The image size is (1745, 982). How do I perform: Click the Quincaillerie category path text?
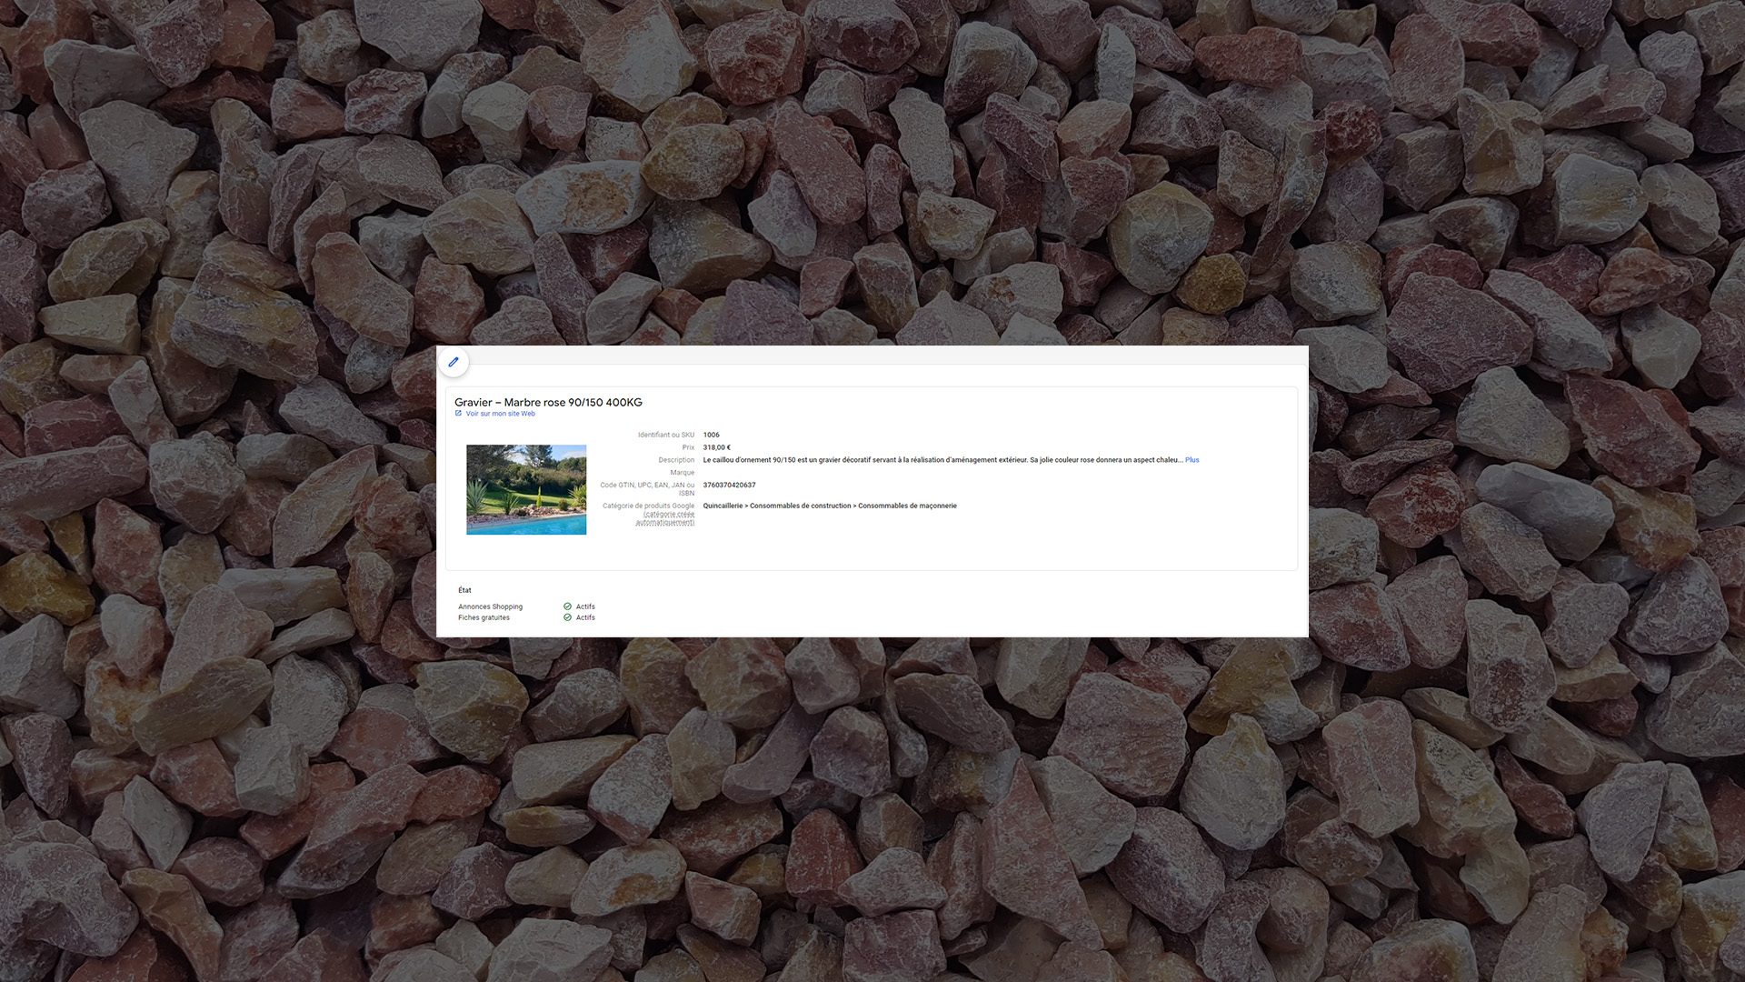coord(830,506)
